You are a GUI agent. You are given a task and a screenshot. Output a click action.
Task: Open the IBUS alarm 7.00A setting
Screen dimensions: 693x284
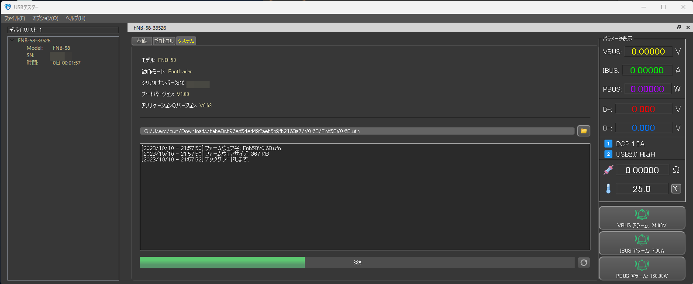point(641,243)
